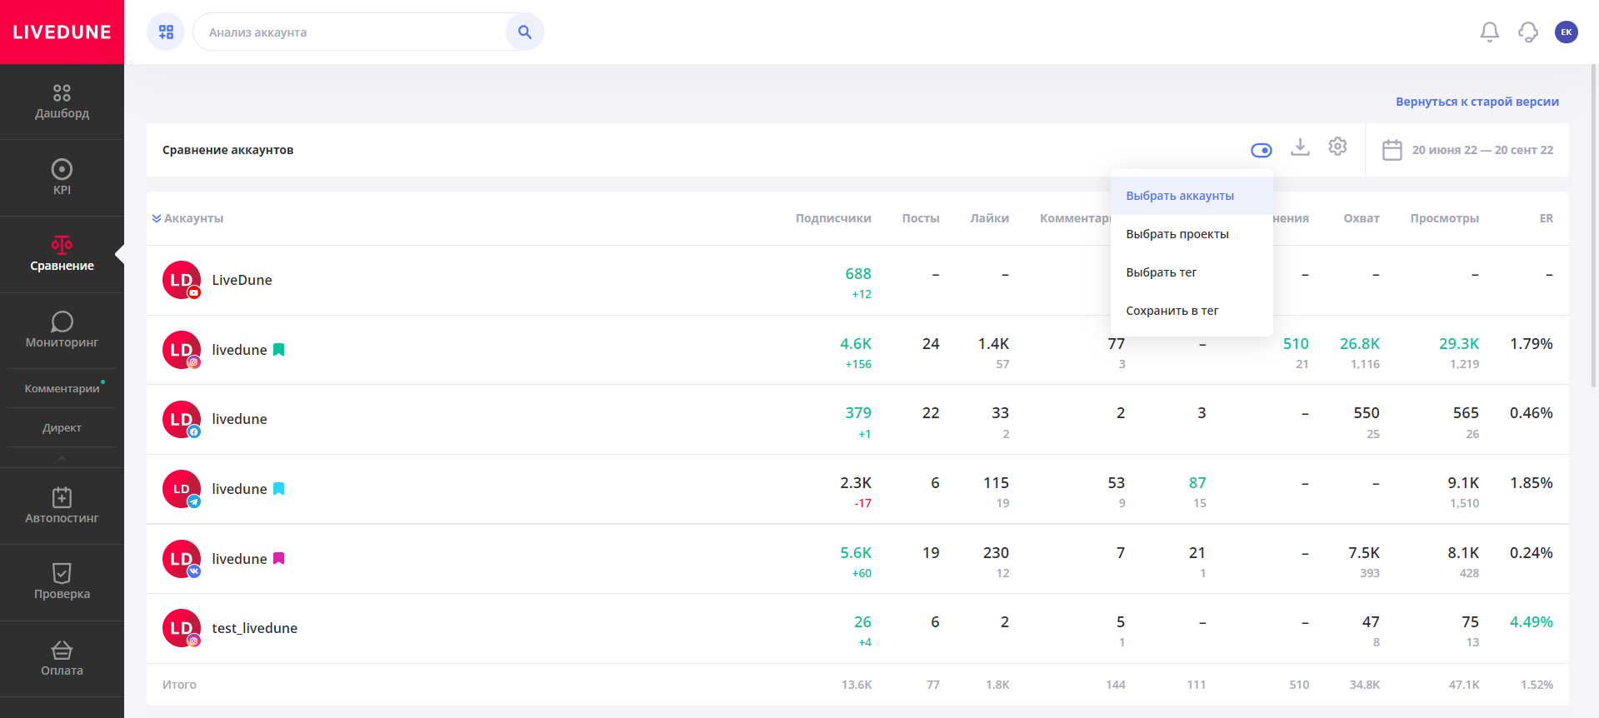This screenshot has height=718, width=1599.
Task: Open the Дашборд section in sidebar
Action: [62, 102]
